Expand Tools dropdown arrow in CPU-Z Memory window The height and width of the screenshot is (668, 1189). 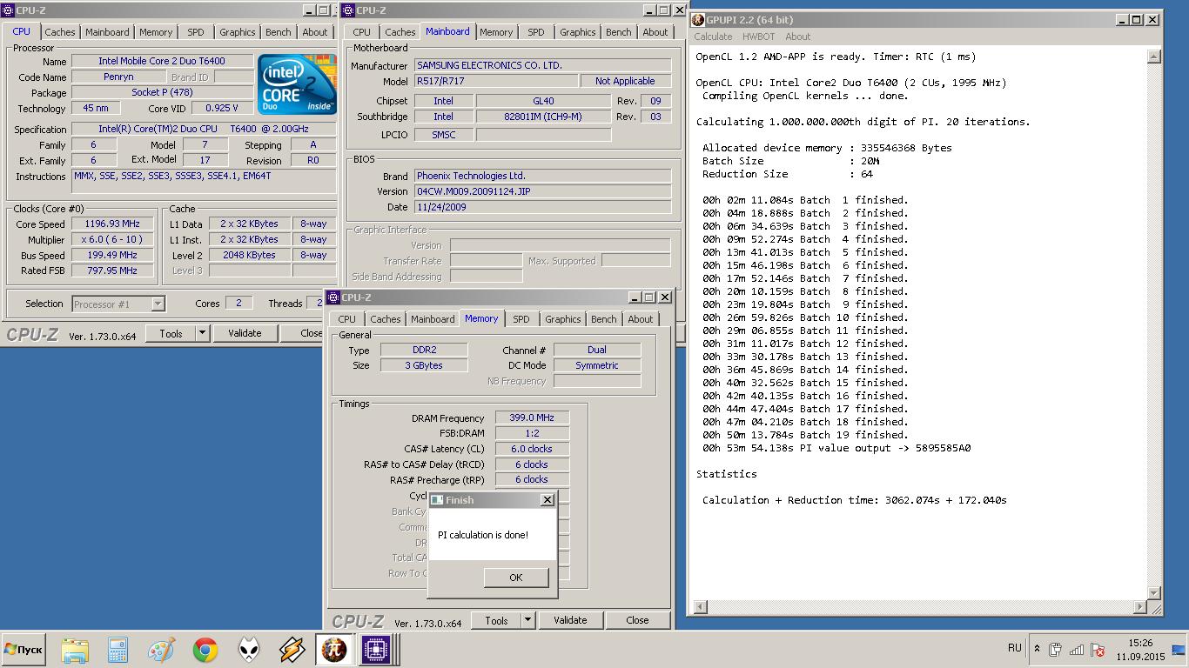527,620
